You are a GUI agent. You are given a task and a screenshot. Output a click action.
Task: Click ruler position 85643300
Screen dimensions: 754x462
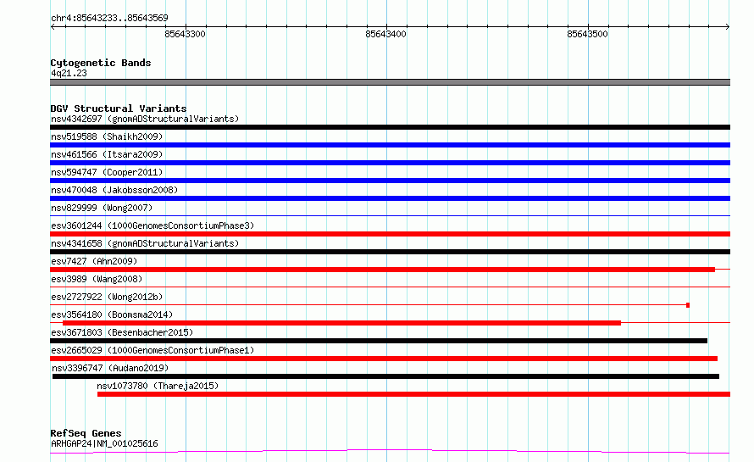point(186,34)
